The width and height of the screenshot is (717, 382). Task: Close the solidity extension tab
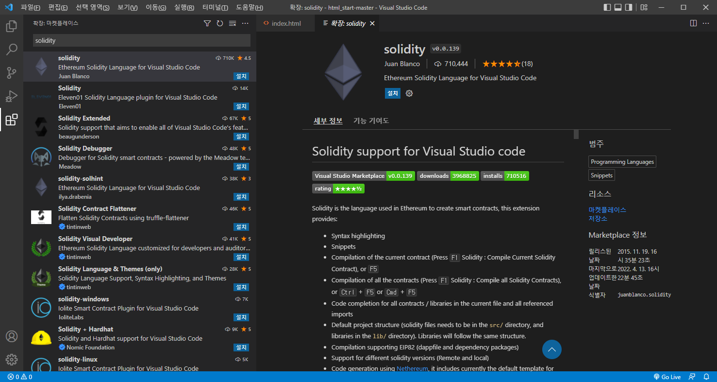[372, 23]
